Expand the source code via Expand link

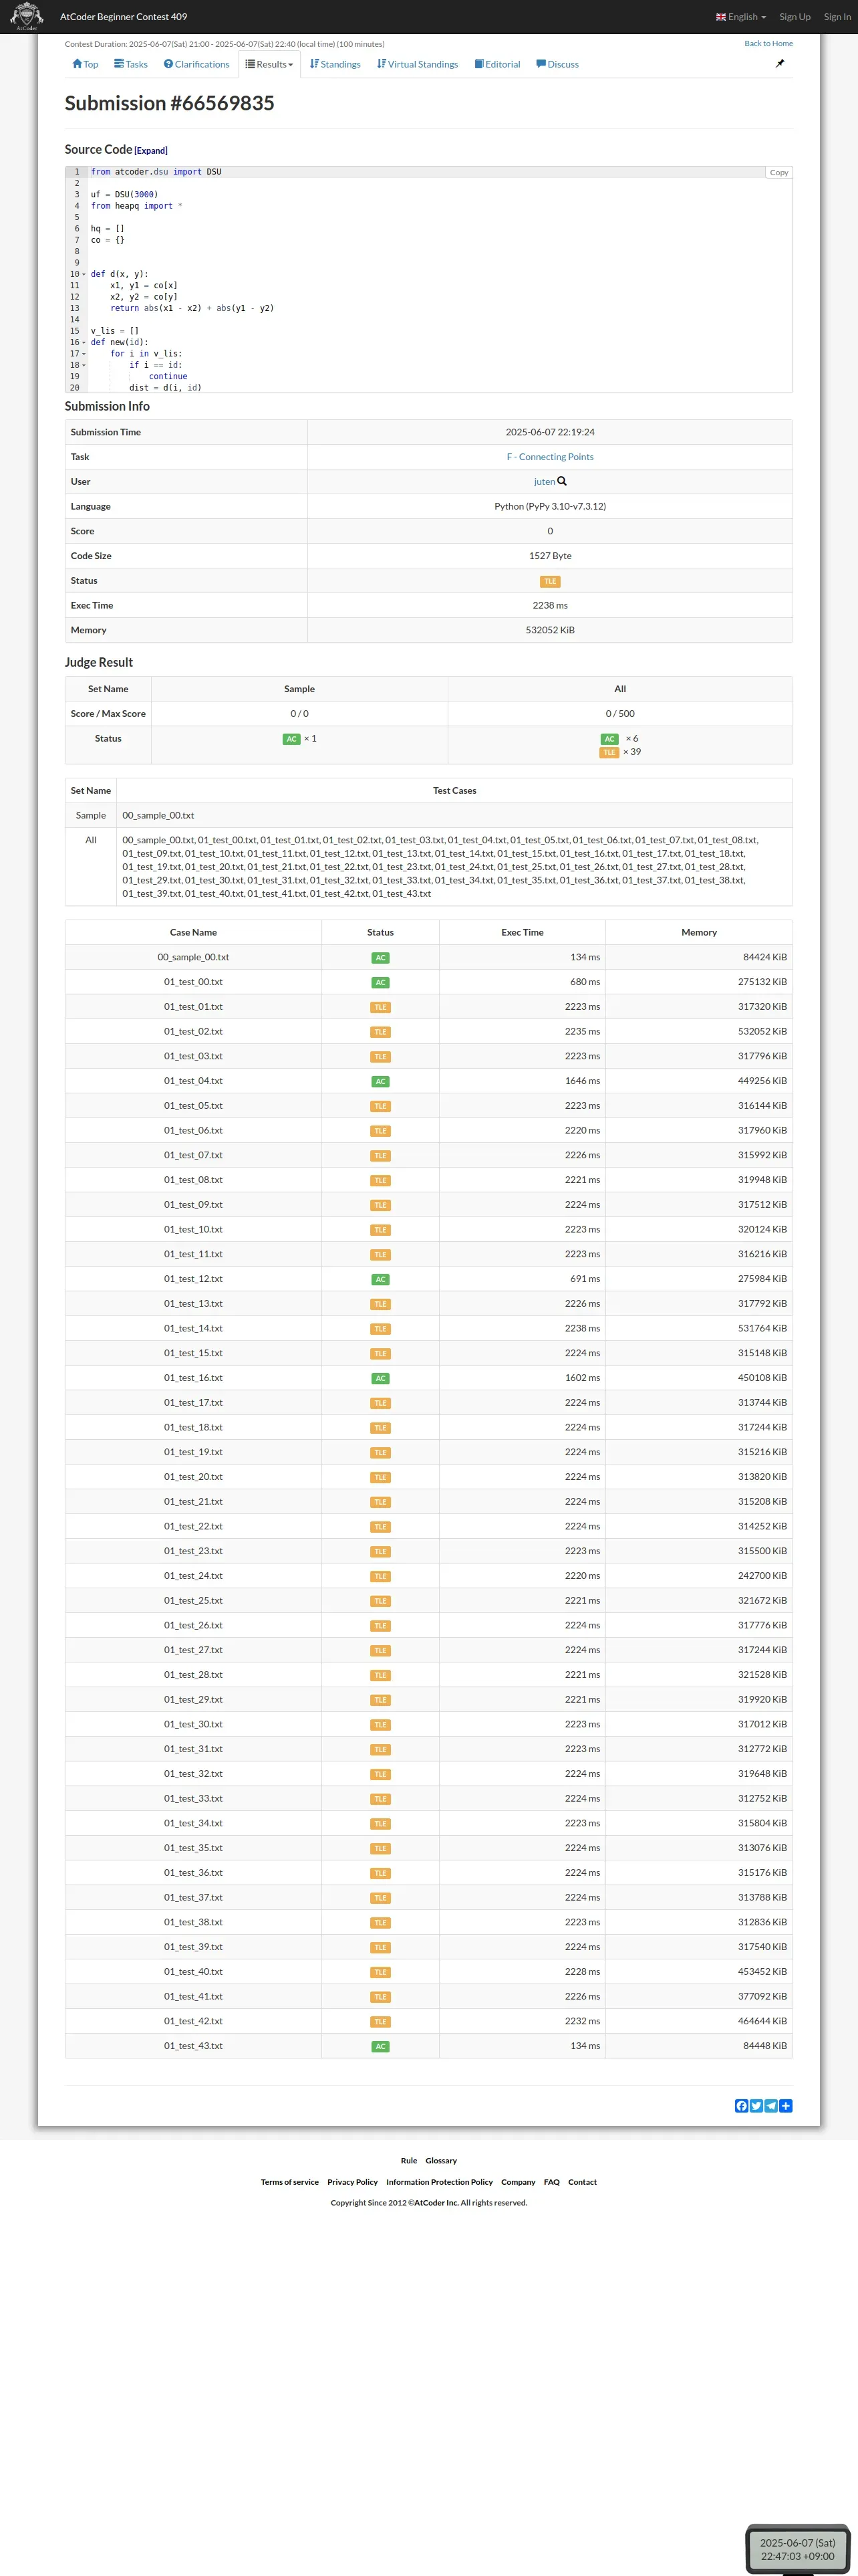pos(151,151)
